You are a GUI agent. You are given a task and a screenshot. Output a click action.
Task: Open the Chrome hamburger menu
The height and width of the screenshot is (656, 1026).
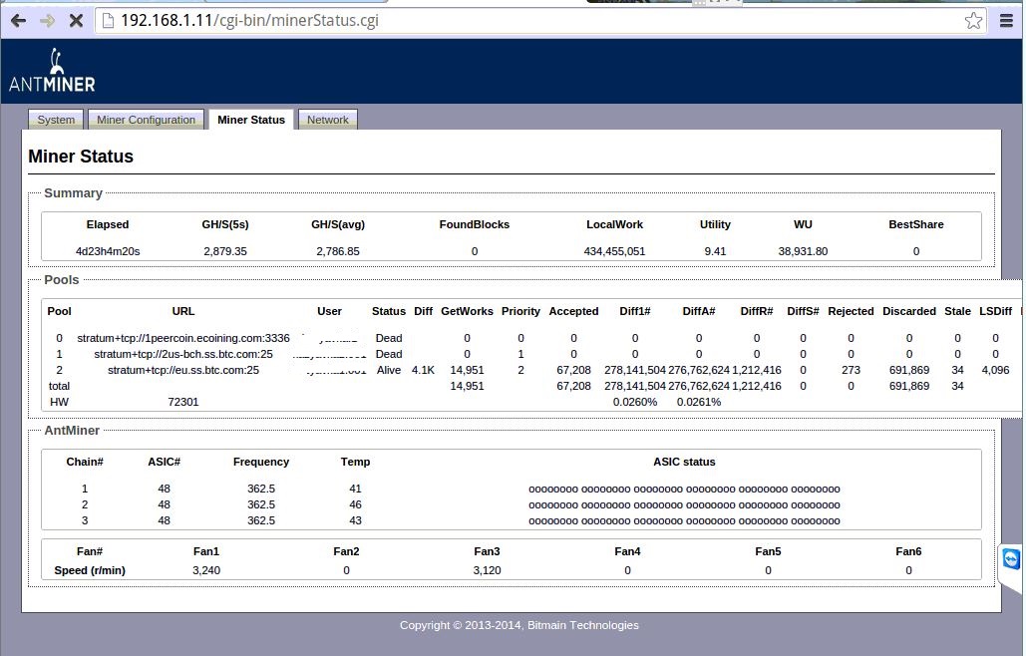pos(1006,20)
